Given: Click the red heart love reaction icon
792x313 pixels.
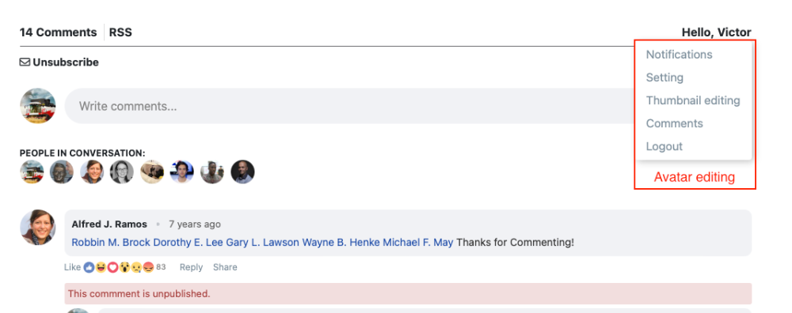Looking at the screenshot, I should pos(112,267).
